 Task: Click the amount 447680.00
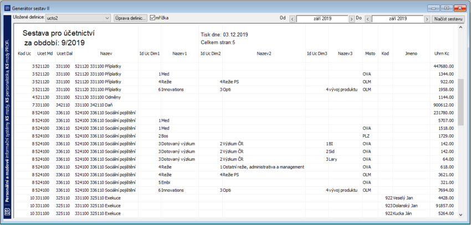tap(444, 66)
